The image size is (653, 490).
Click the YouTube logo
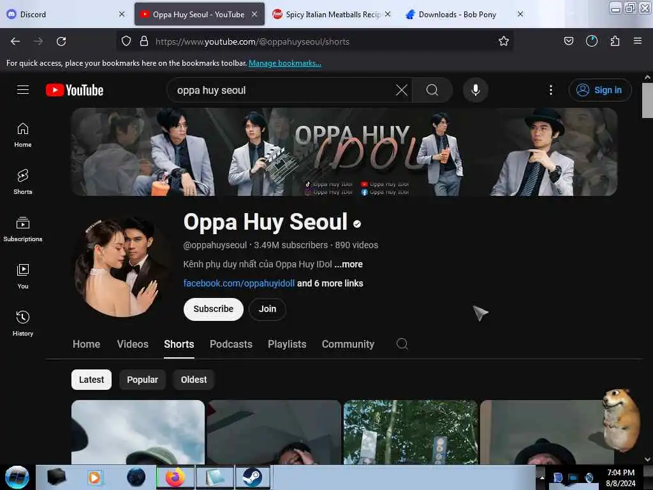pyautogui.click(x=75, y=90)
